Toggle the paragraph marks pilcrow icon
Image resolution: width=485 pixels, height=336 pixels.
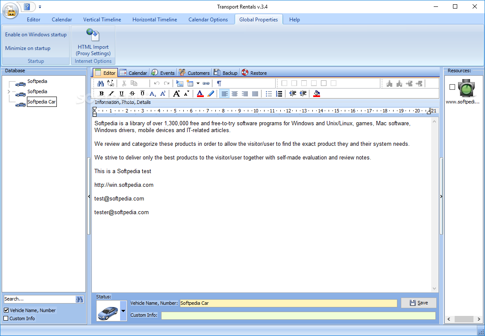[219, 83]
